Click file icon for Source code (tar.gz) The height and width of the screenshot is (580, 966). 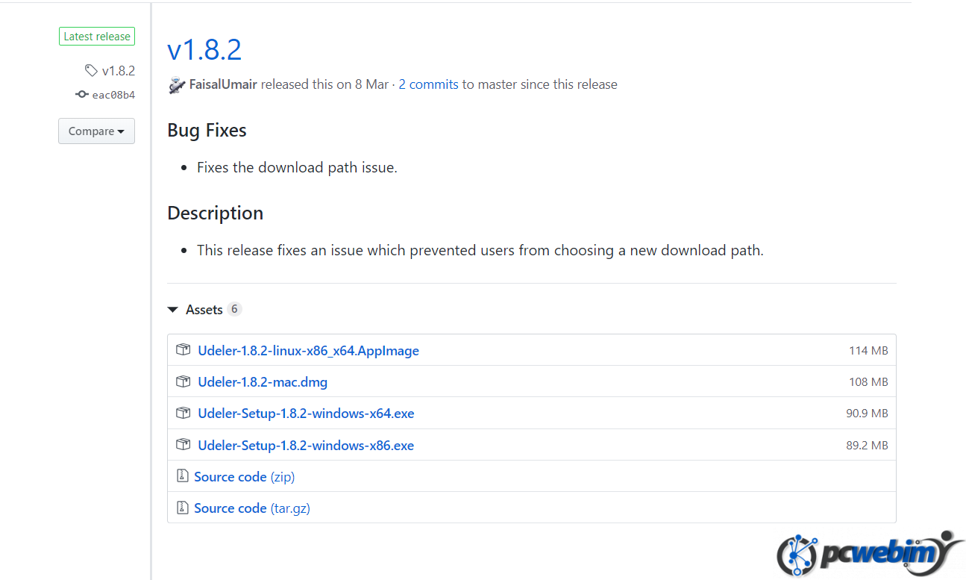(182, 508)
